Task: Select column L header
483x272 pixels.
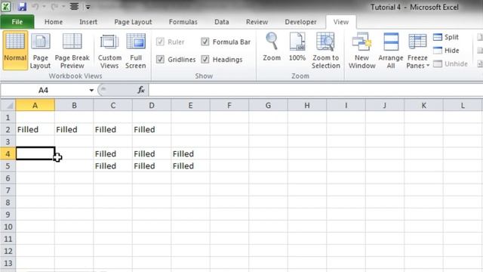Action: (x=463, y=106)
